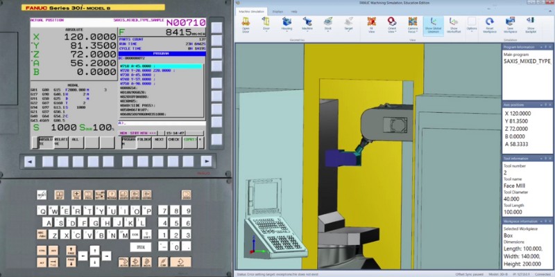Click the Tool Diameter value 40.000
Image resolution: width=555 pixels, height=277 pixels.
(x=511, y=199)
